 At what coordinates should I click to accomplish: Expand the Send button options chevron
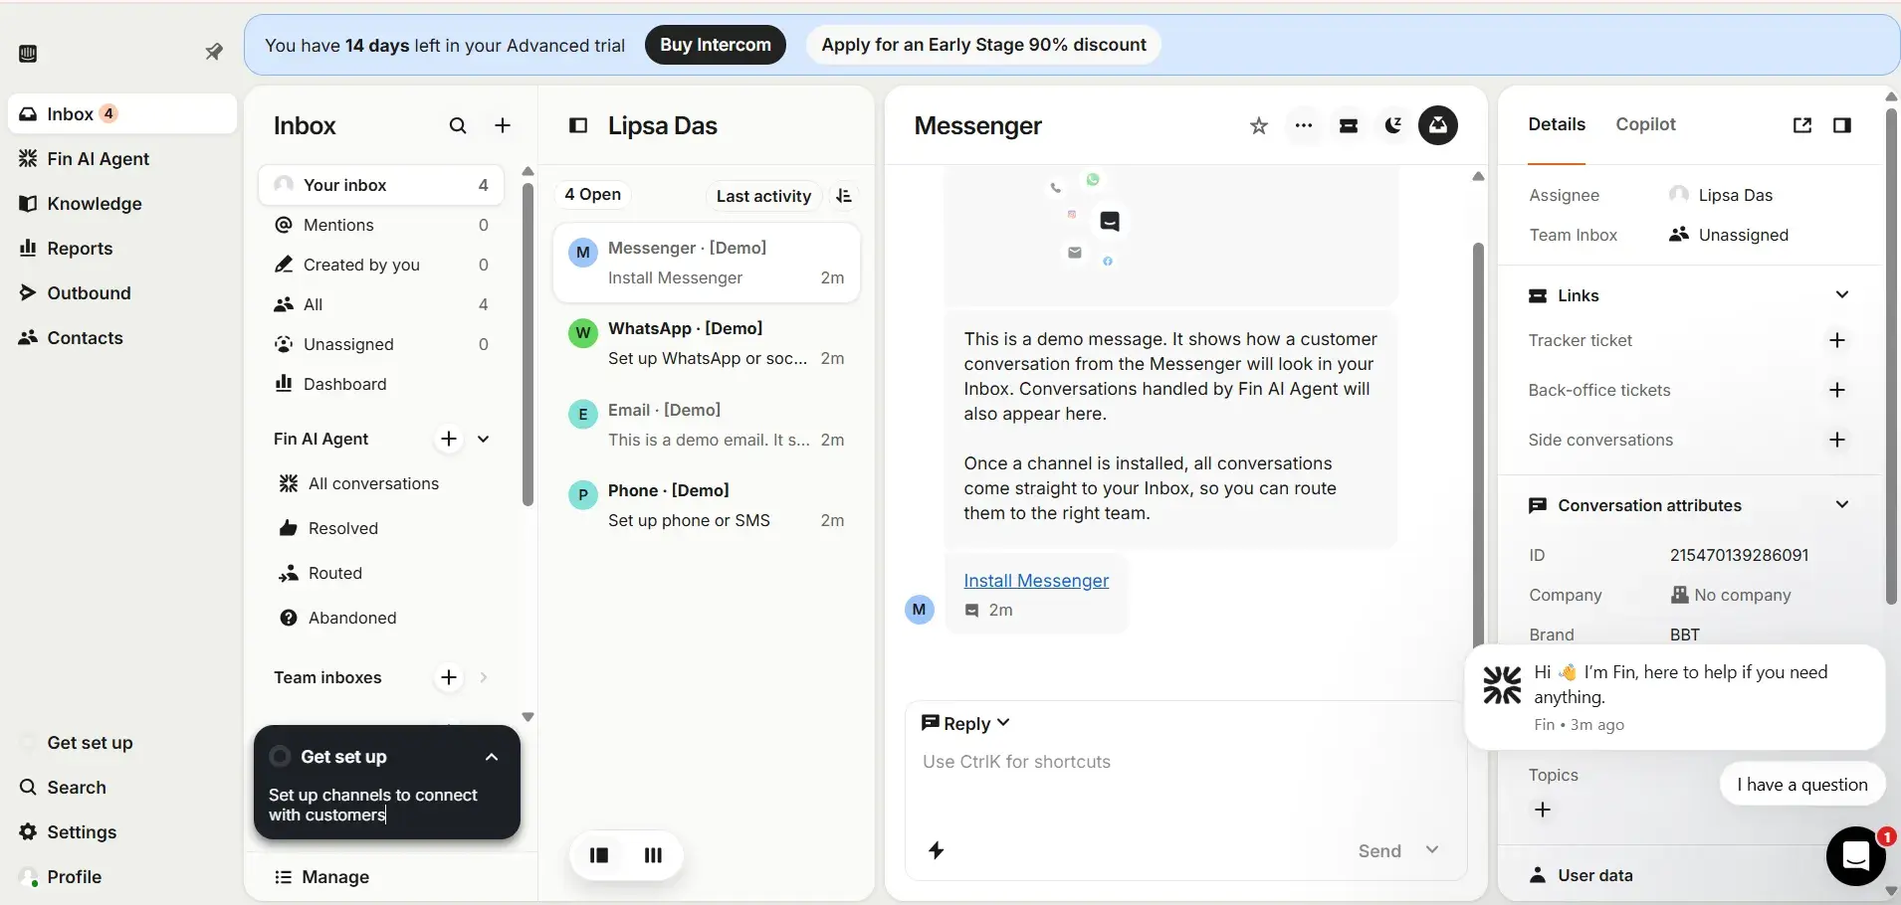point(1431,851)
